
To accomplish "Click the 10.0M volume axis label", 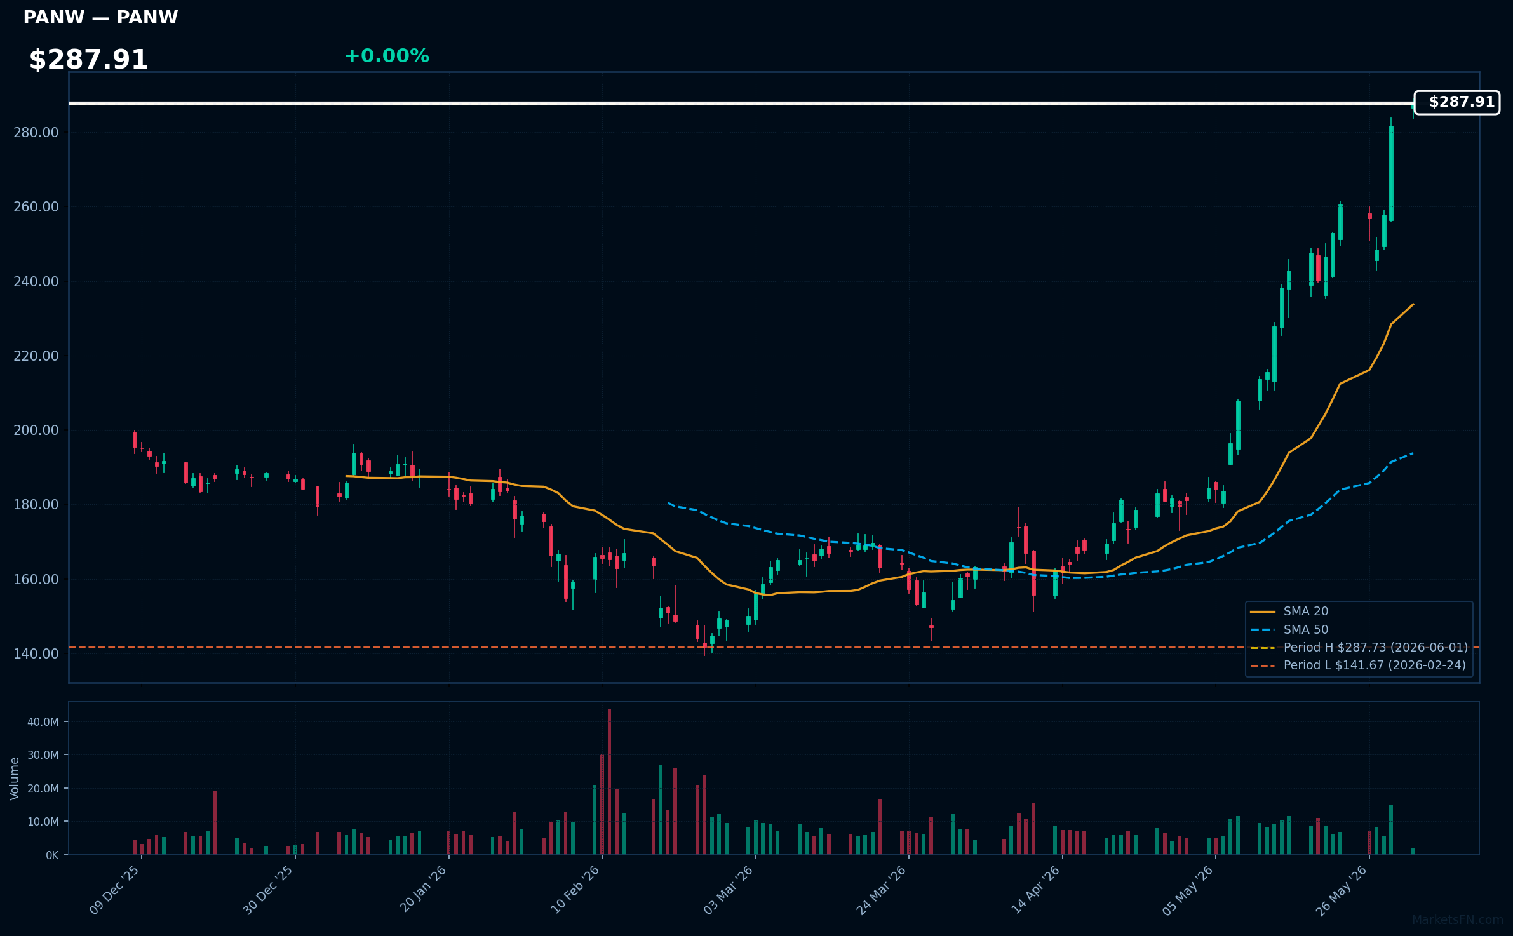I will click(43, 822).
